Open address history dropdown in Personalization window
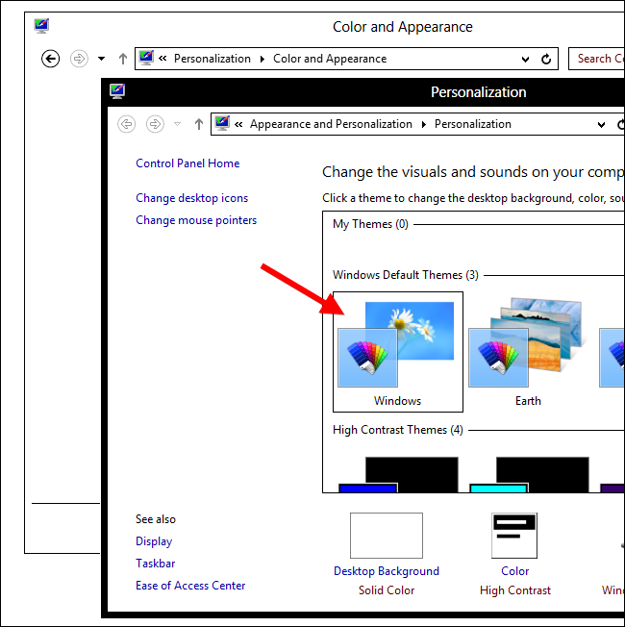This screenshot has width=625, height=627. [x=601, y=125]
